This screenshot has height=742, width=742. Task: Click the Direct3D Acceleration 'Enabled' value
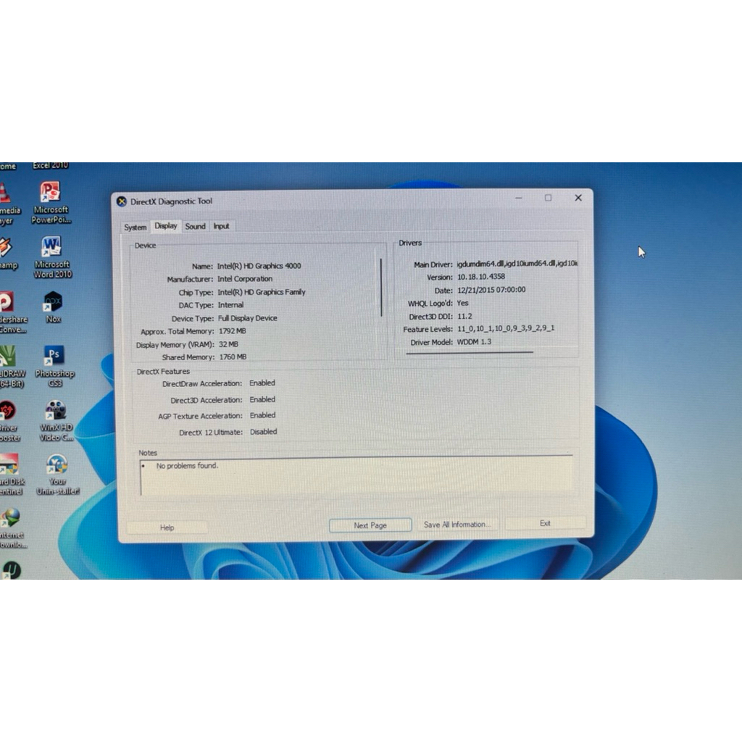click(262, 399)
